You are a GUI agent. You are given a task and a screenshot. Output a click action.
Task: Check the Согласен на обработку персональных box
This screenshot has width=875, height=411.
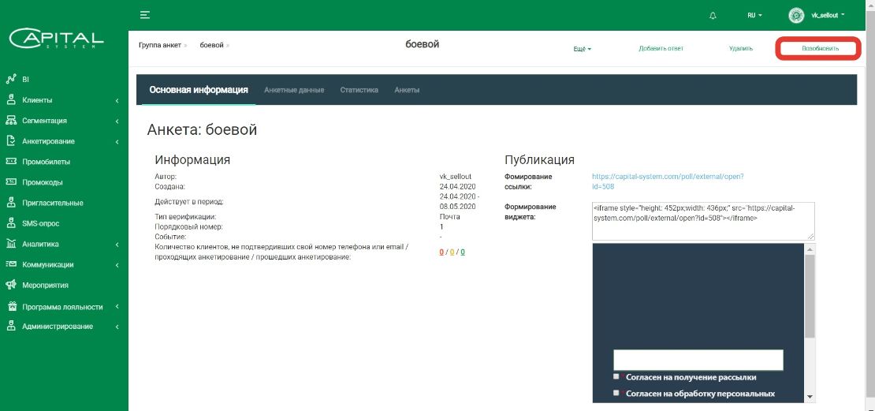click(x=616, y=392)
